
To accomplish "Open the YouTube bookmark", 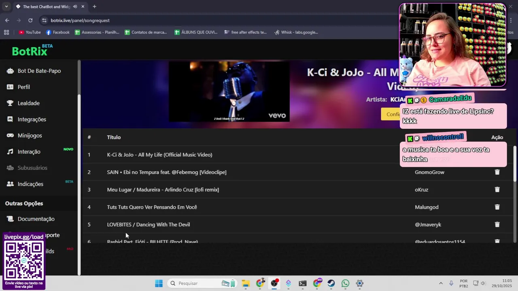I will (x=30, y=32).
